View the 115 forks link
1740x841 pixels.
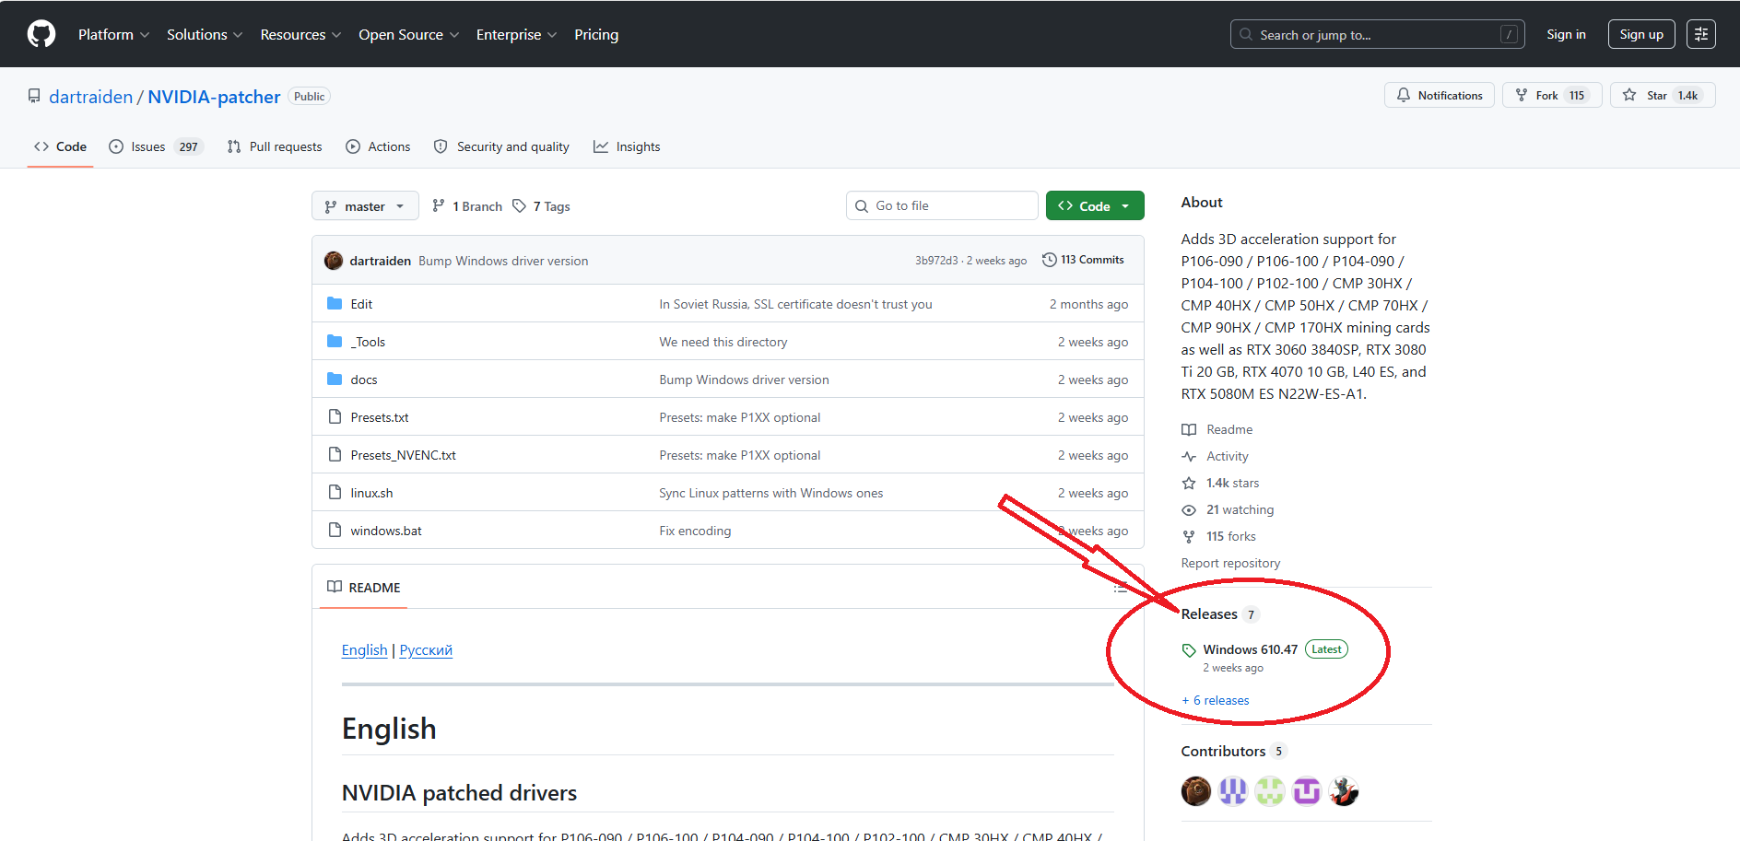point(1218,536)
